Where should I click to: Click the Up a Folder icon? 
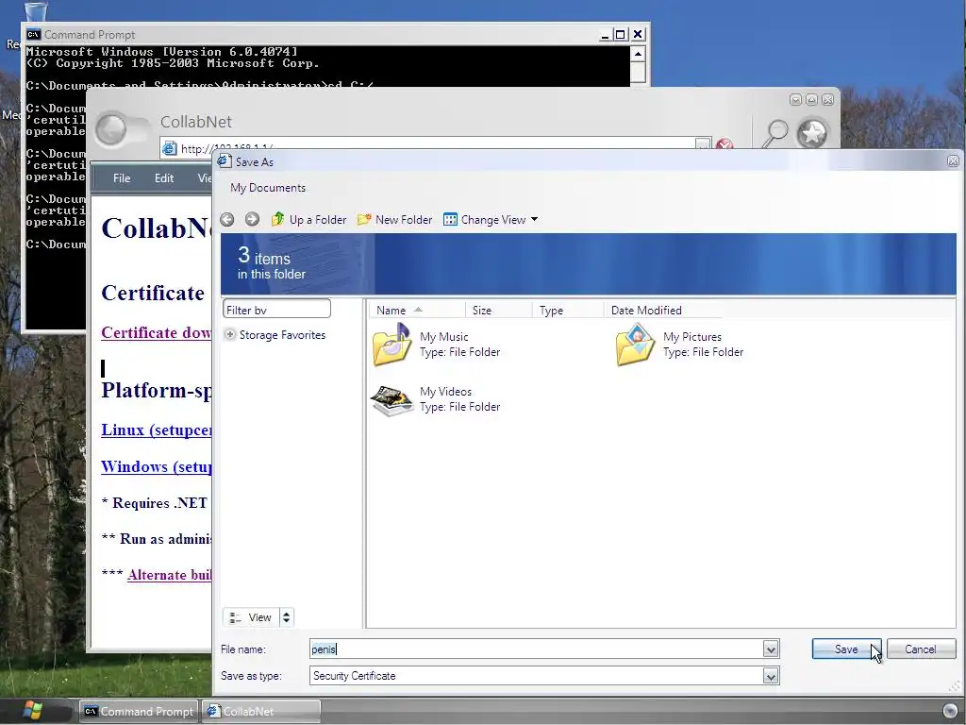point(278,219)
